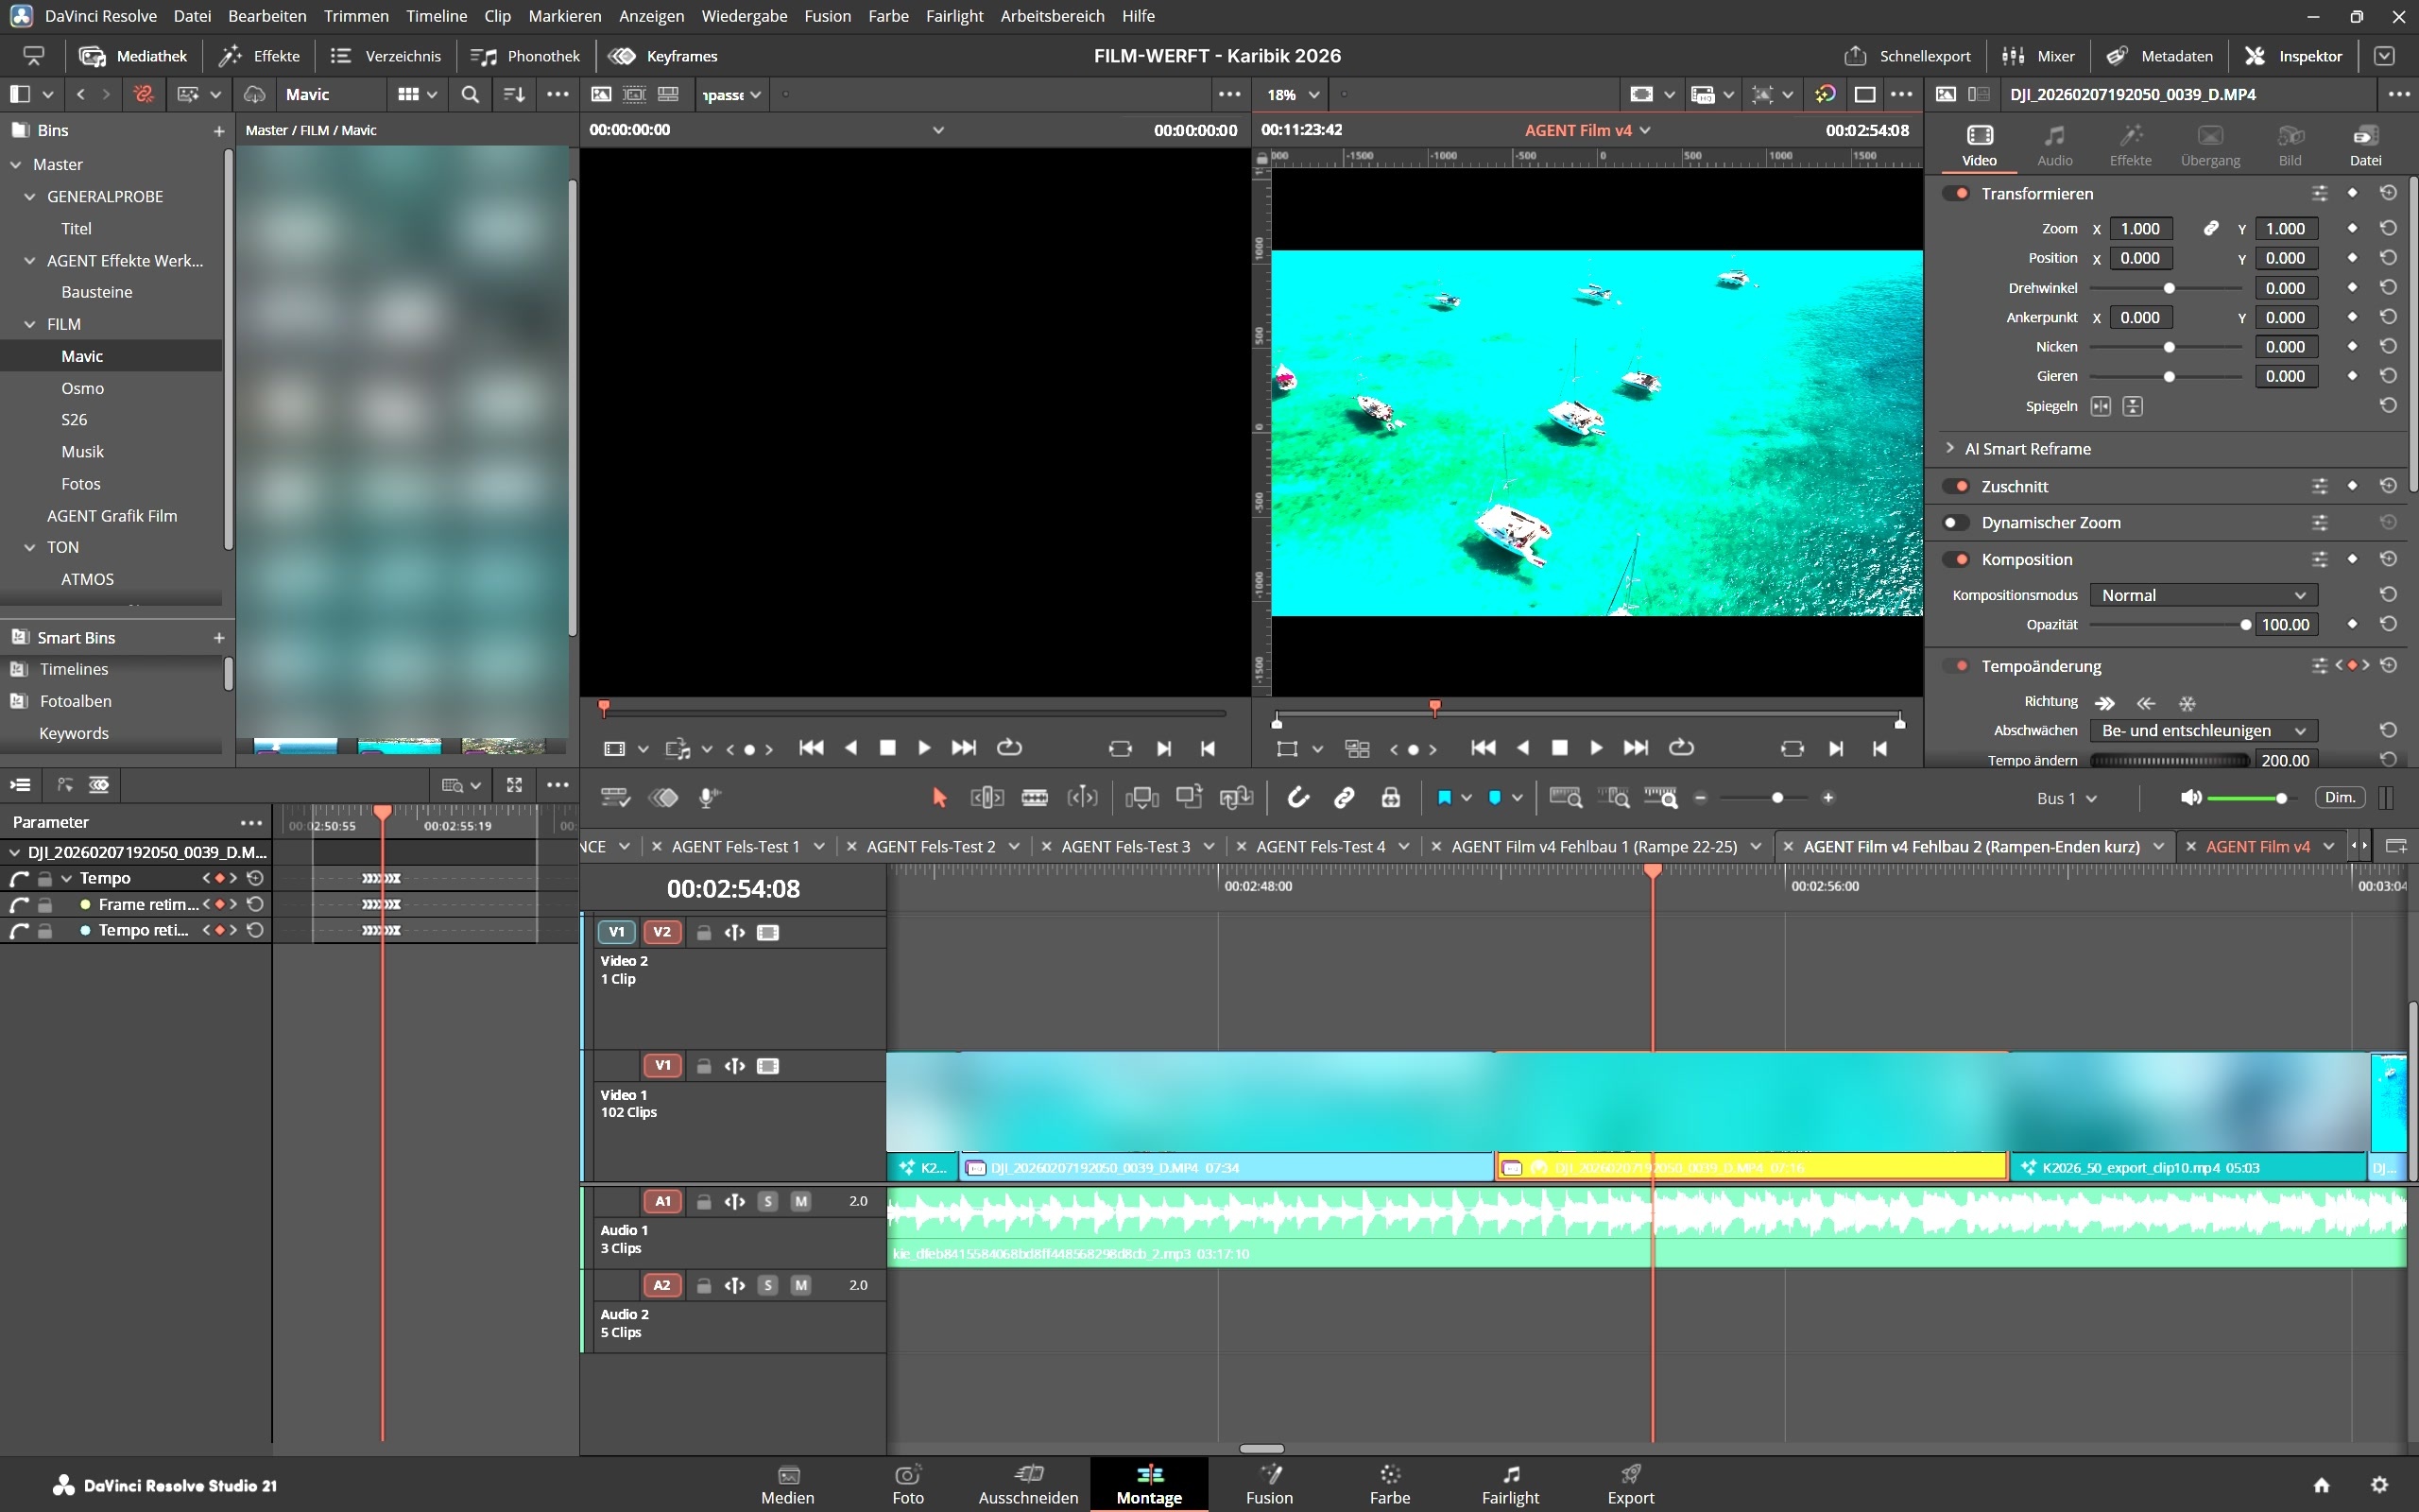
Task: Lock the Video 1 track
Action: (x=704, y=1066)
